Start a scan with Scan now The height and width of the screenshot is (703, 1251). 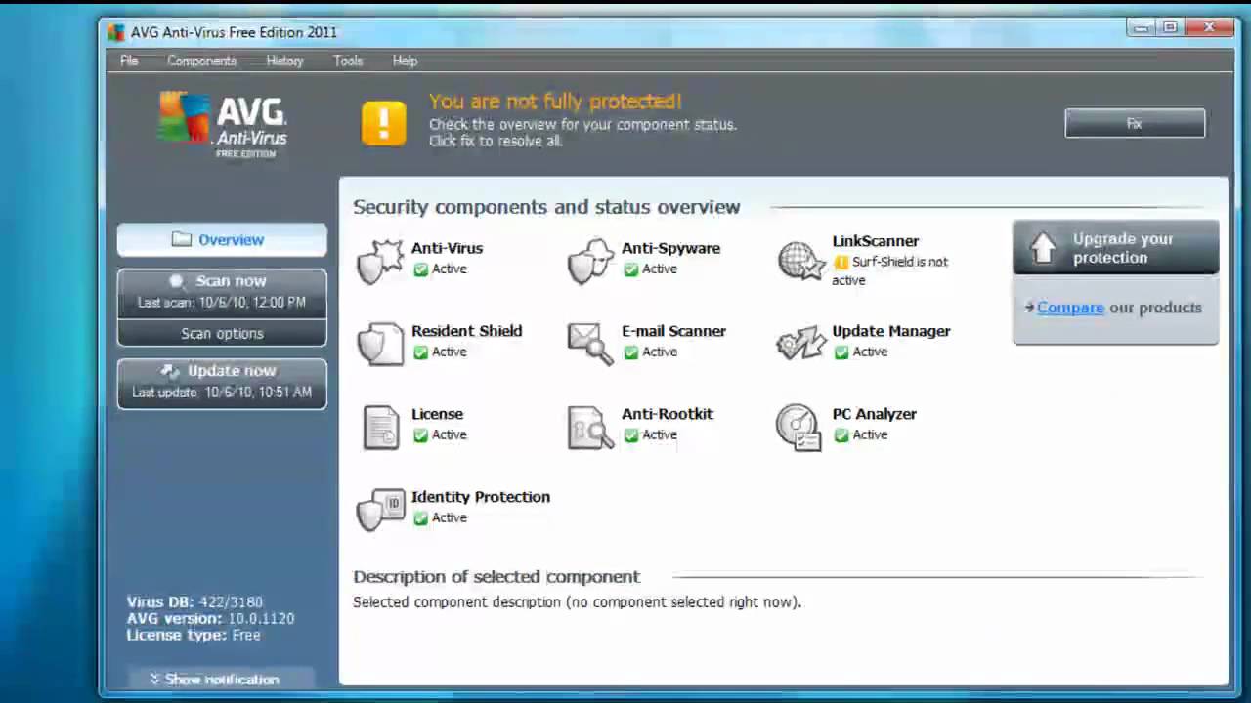[x=222, y=291]
